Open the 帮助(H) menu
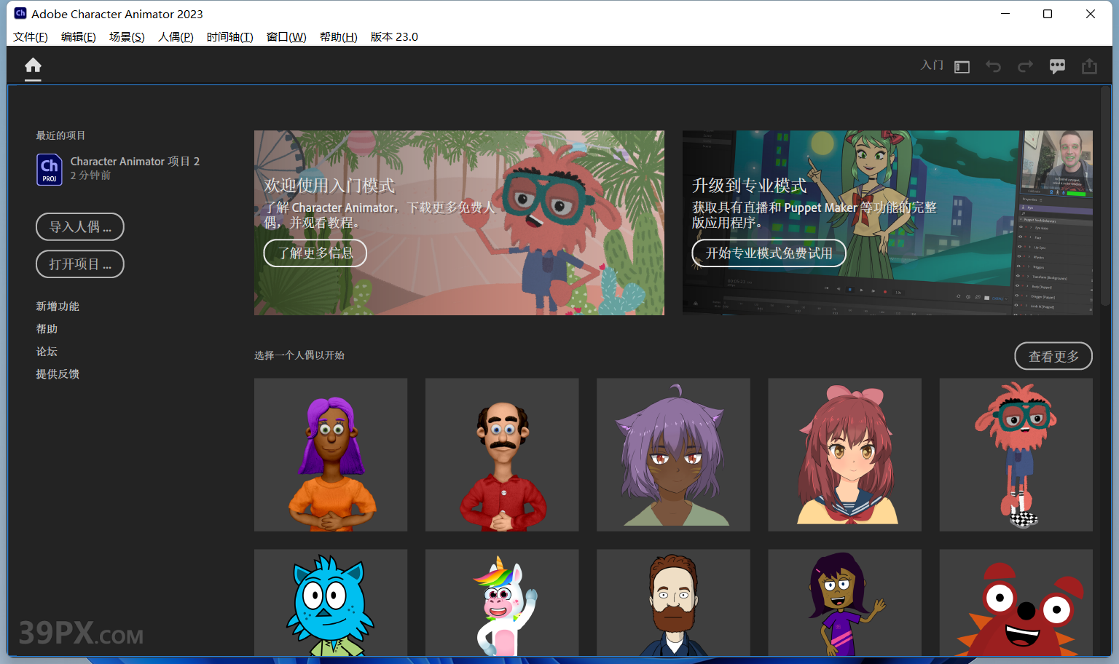The height and width of the screenshot is (664, 1119). (339, 36)
